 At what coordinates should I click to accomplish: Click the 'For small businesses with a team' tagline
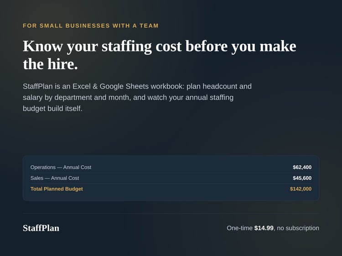point(91,26)
